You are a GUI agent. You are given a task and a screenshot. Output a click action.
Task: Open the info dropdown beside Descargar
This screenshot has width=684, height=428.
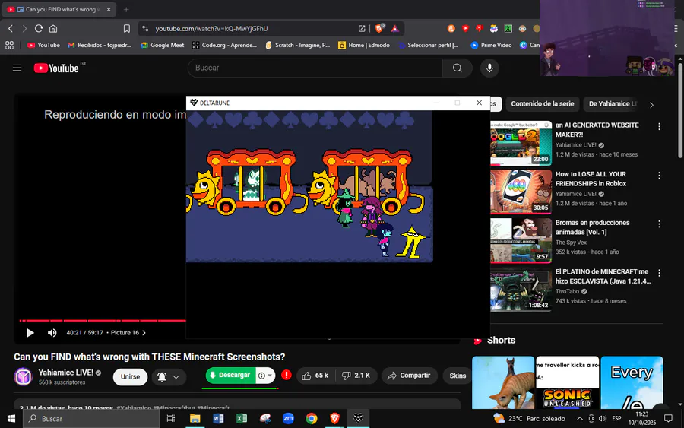[x=266, y=376]
